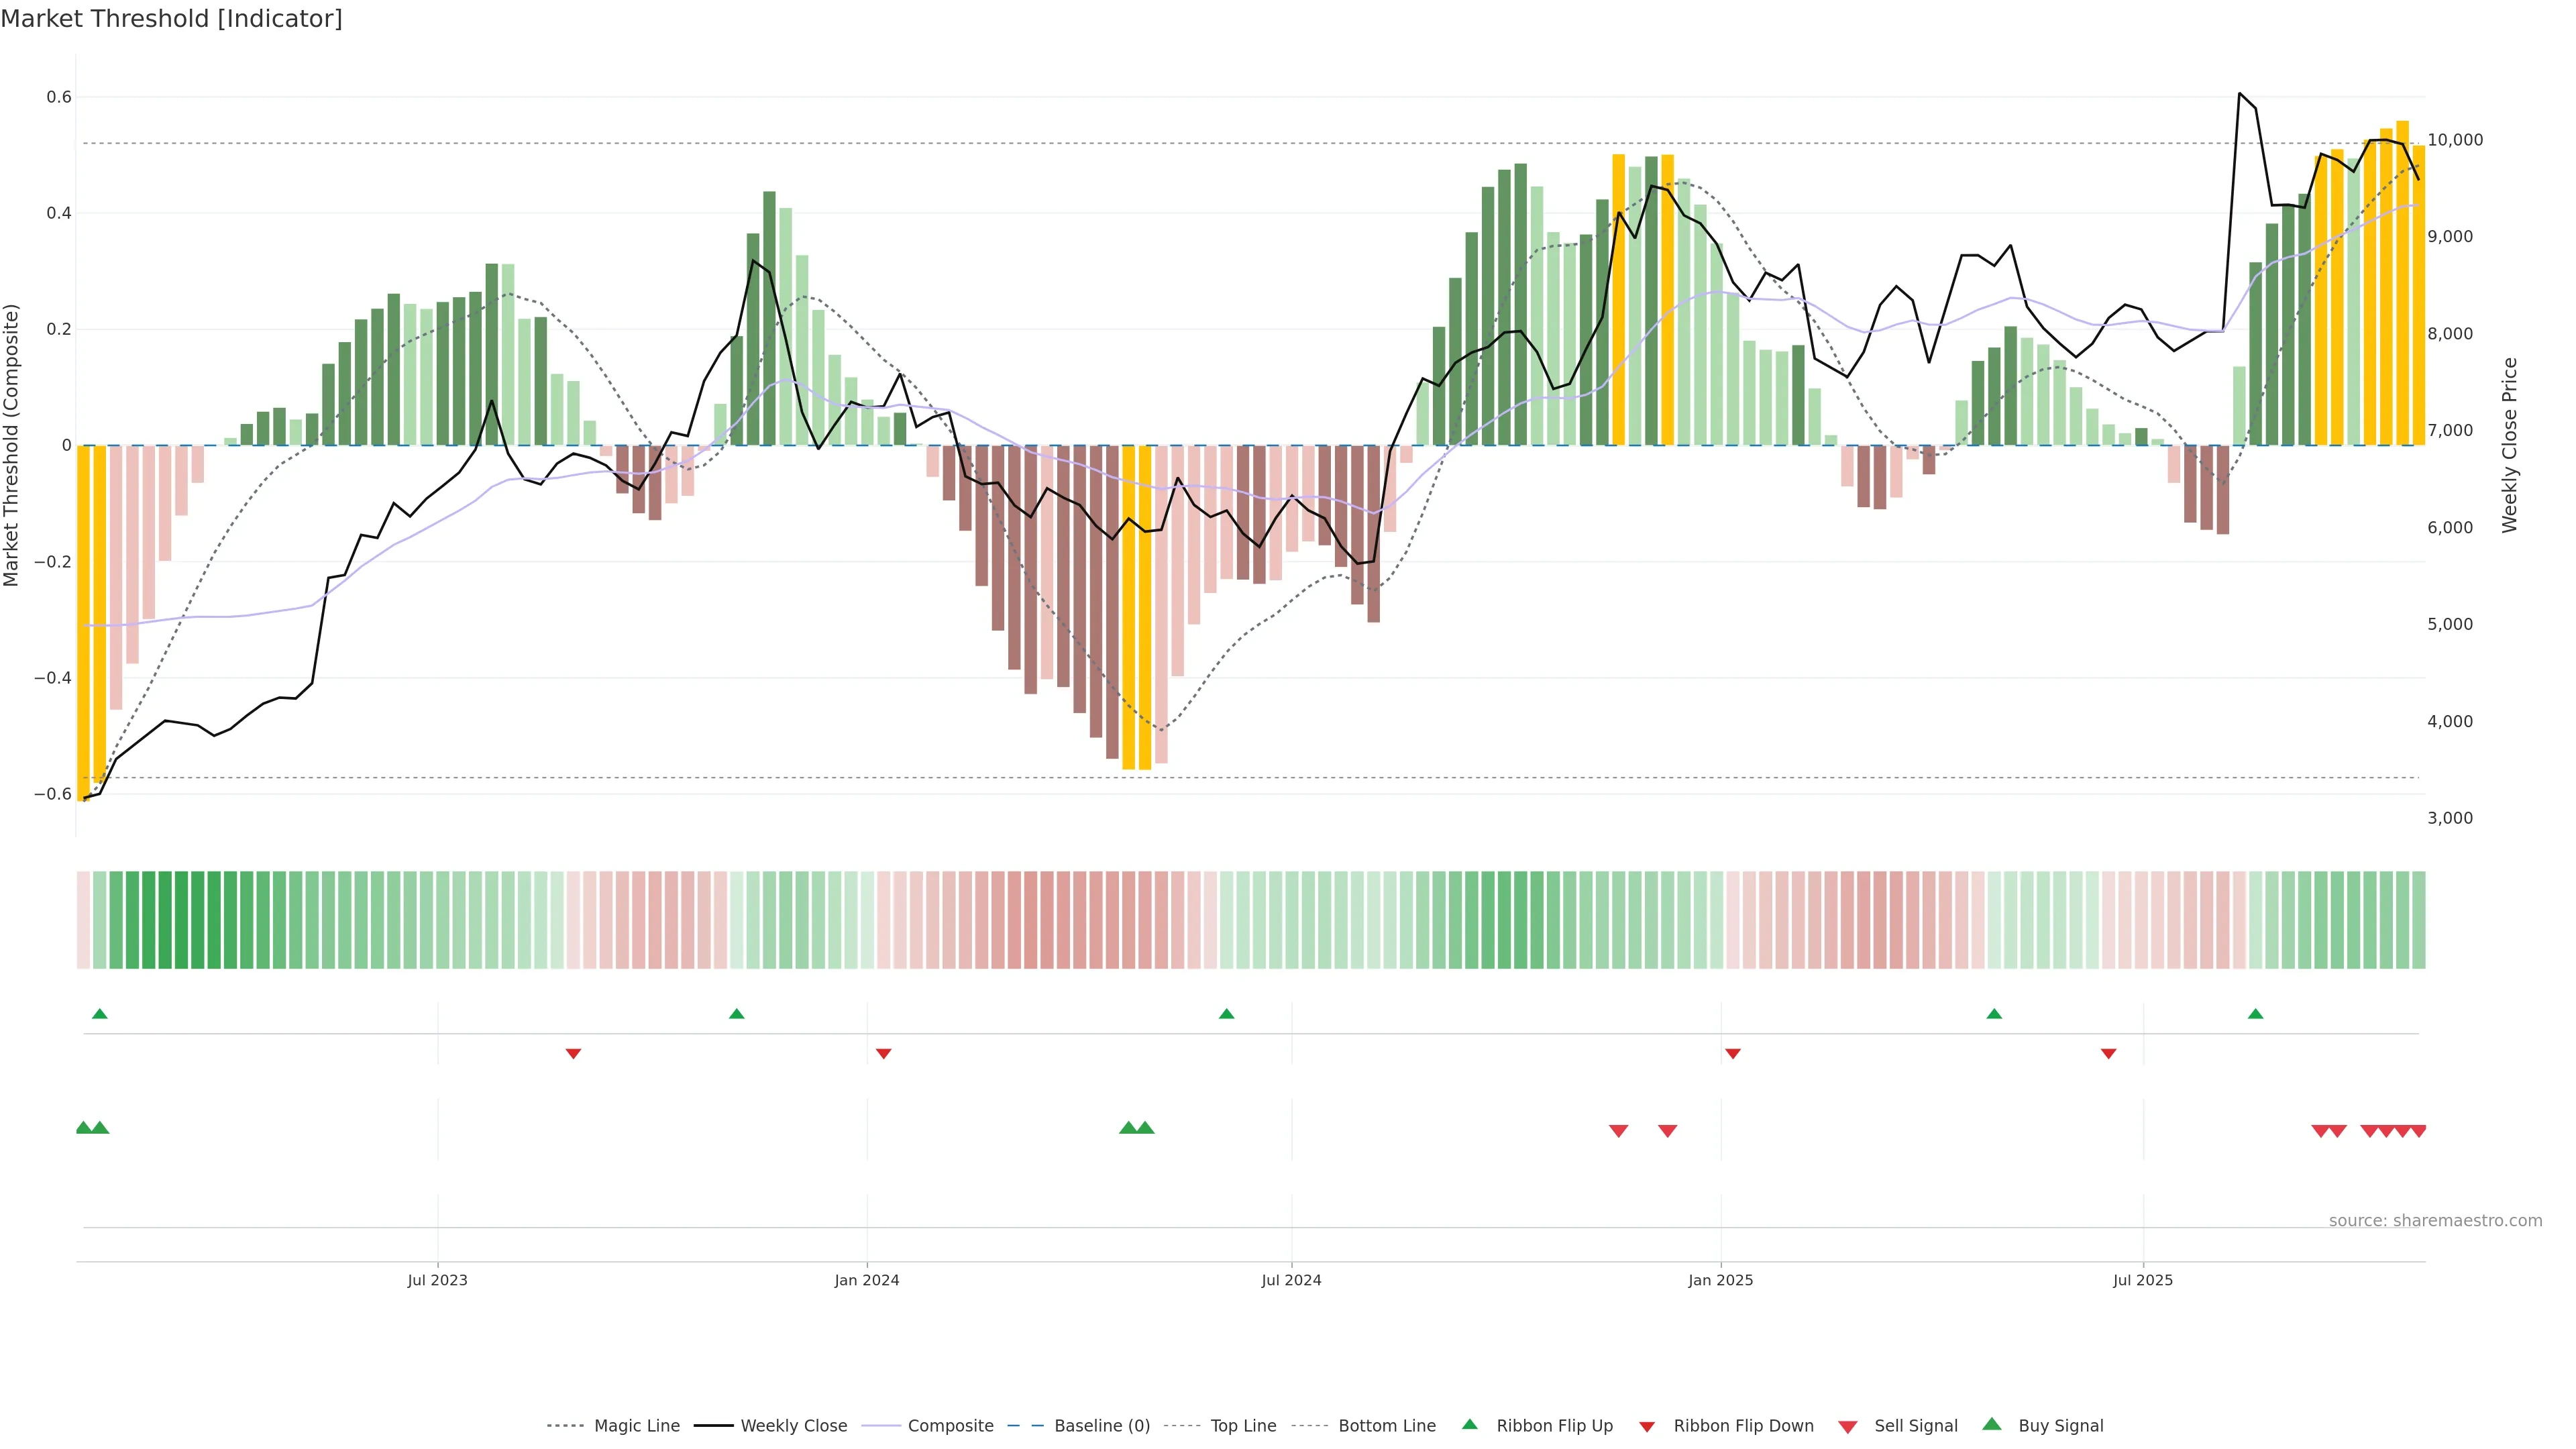
Task: Click the Ribbon Flip Up legend icon
Action: click(1470, 1425)
